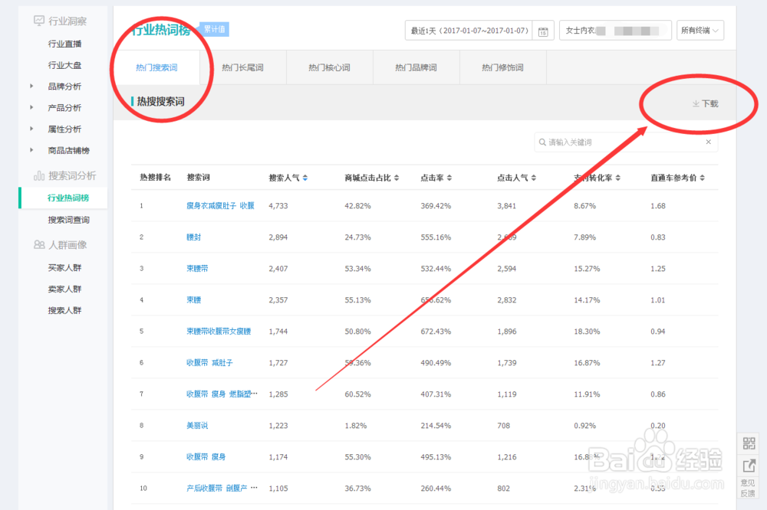The image size is (767, 510).
Task: Click the 1.82% cell in 美丽说 row
Action: point(356,426)
